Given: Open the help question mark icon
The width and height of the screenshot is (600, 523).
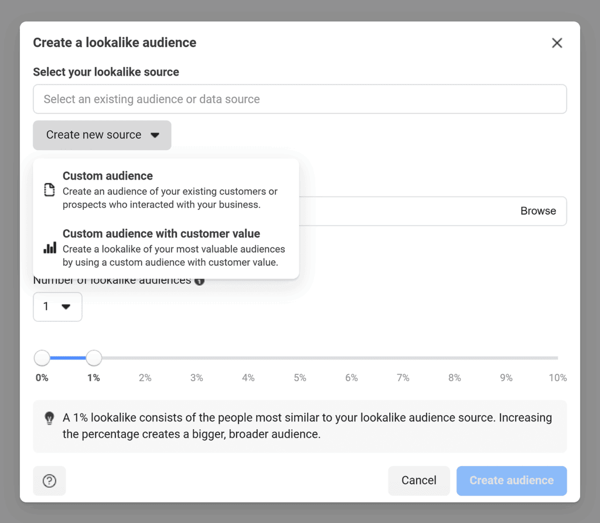Looking at the screenshot, I should coord(49,481).
